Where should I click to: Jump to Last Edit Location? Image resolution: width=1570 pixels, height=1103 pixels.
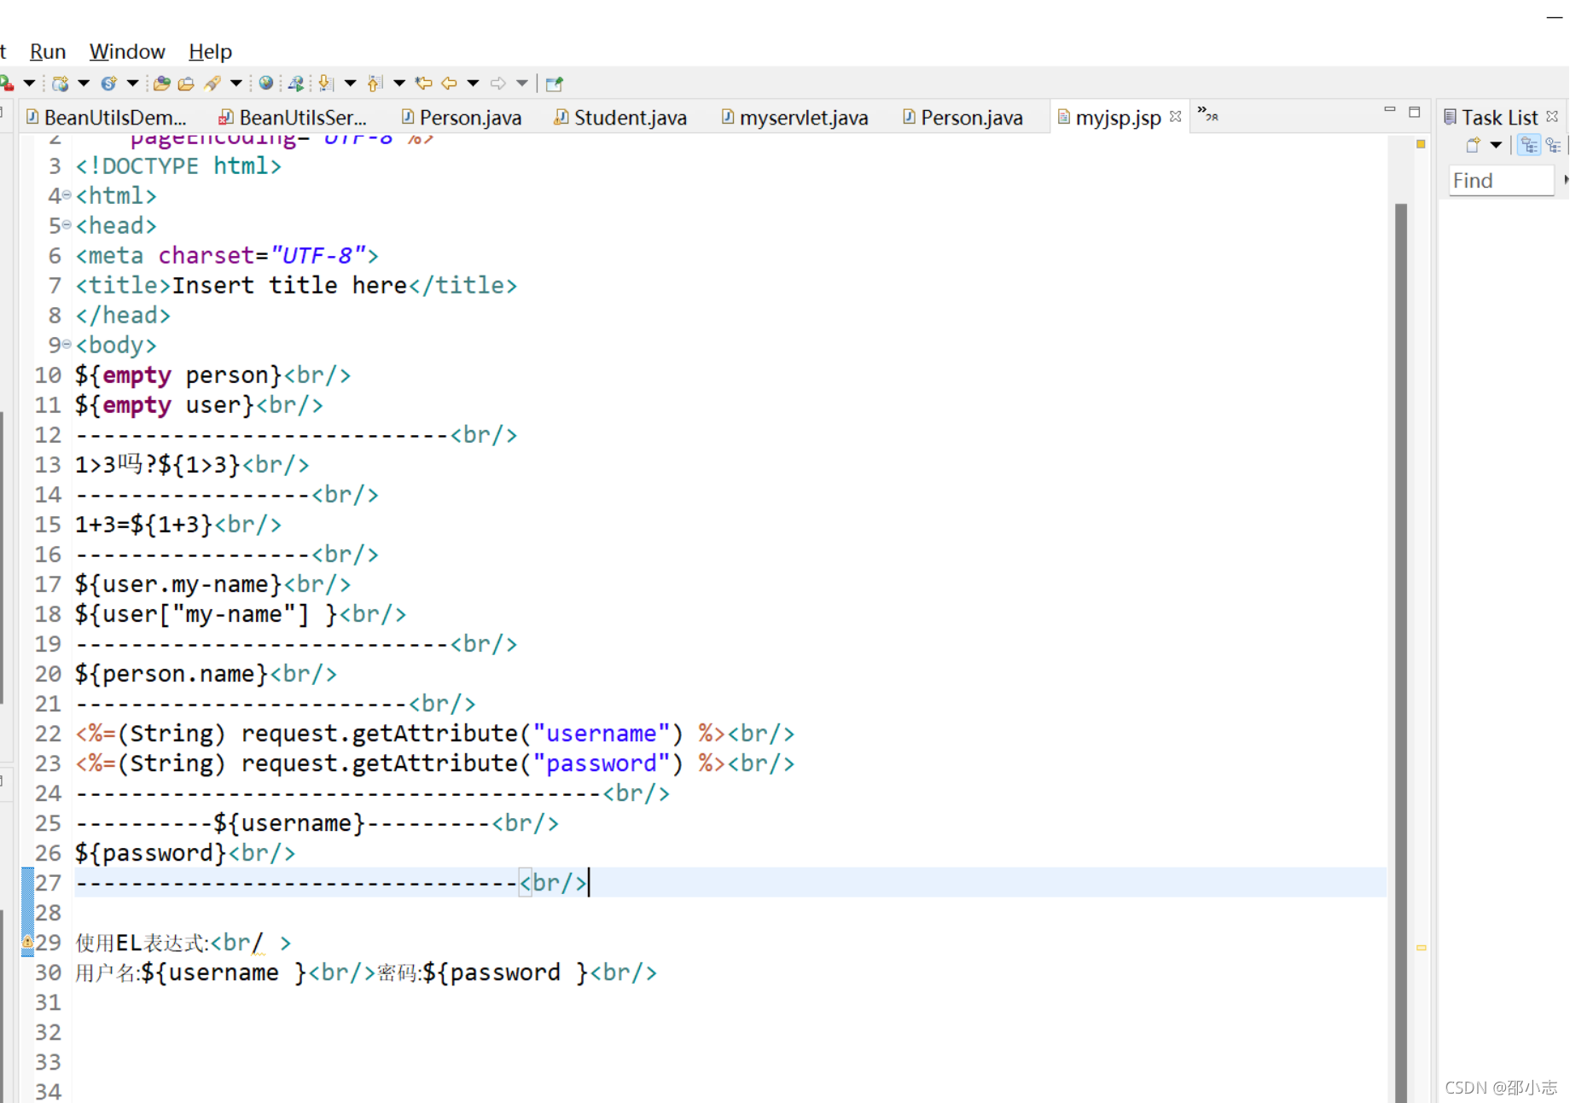[423, 84]
